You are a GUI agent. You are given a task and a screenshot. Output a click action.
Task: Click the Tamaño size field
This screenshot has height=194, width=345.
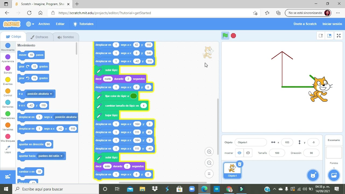tap(277, 153)
